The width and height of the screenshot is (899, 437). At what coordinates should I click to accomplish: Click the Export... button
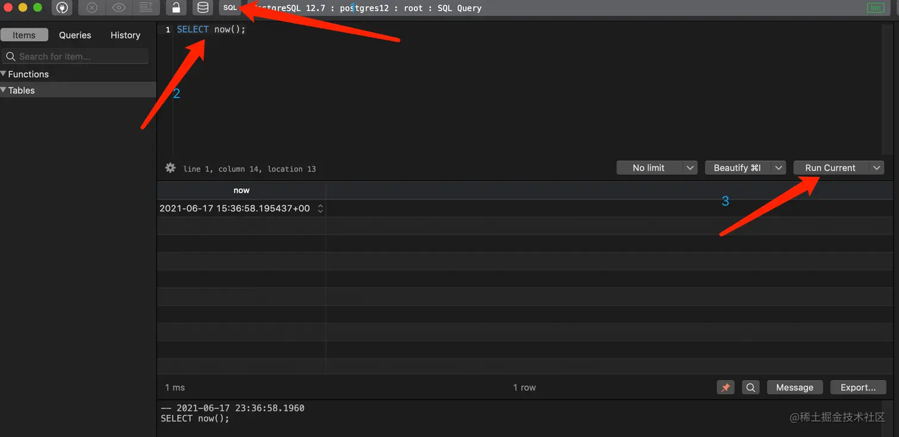pyautogui.click(x=858, y=387)
